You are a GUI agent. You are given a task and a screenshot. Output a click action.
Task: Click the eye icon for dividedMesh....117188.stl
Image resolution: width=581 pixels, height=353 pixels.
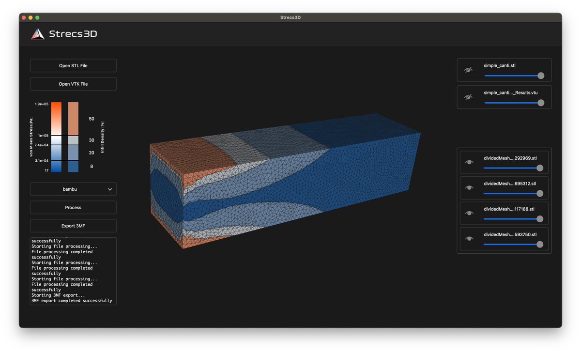click(x=469, y=214)
